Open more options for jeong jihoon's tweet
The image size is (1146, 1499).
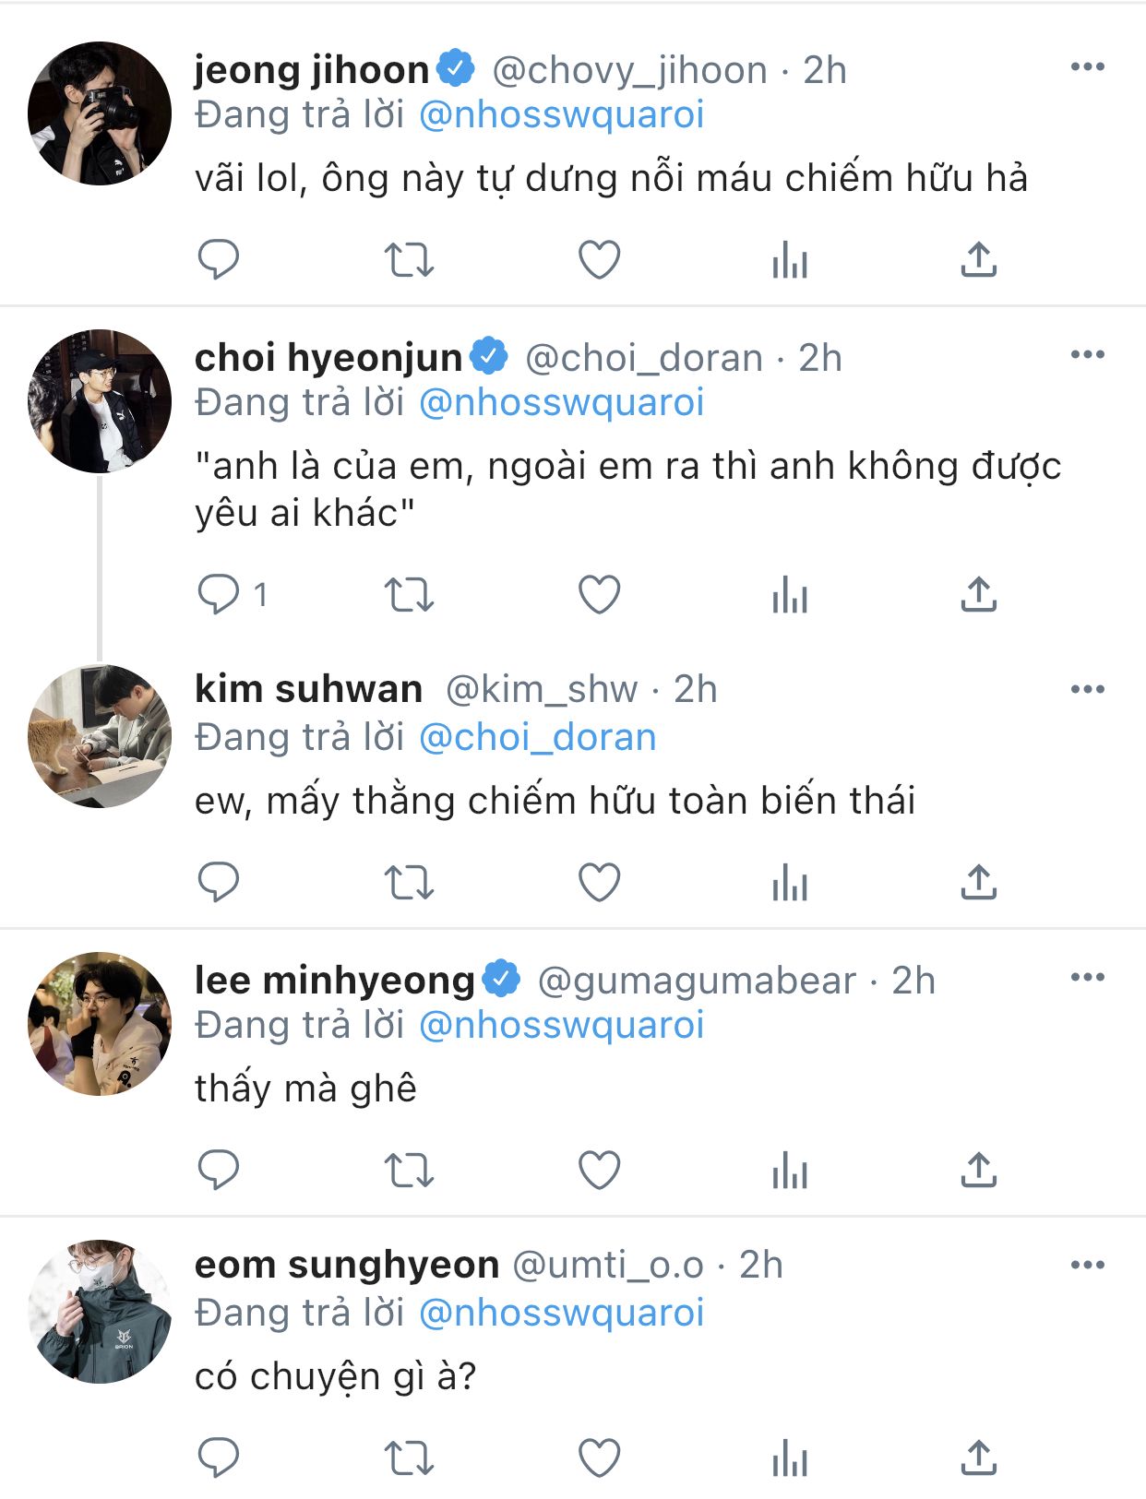pos(1087,66)
